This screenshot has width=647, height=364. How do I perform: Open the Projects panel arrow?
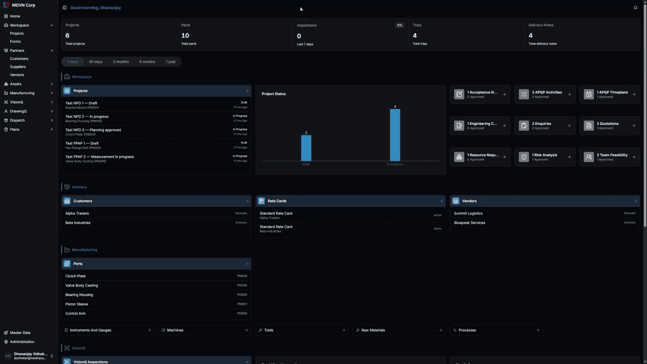tap(247, 91)
